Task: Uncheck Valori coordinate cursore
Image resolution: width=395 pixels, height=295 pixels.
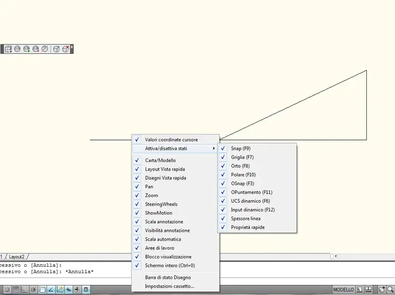Action: click(x=176, y=139)
